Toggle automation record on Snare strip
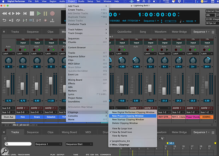This screenshot has height=156, width=219. (34, 50)
